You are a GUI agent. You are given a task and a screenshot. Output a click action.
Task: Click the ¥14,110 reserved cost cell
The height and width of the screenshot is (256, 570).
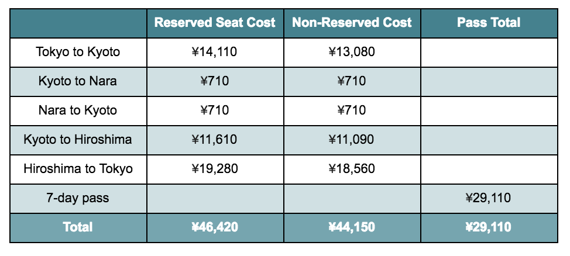pyautogui.click(x=215, y=52)
